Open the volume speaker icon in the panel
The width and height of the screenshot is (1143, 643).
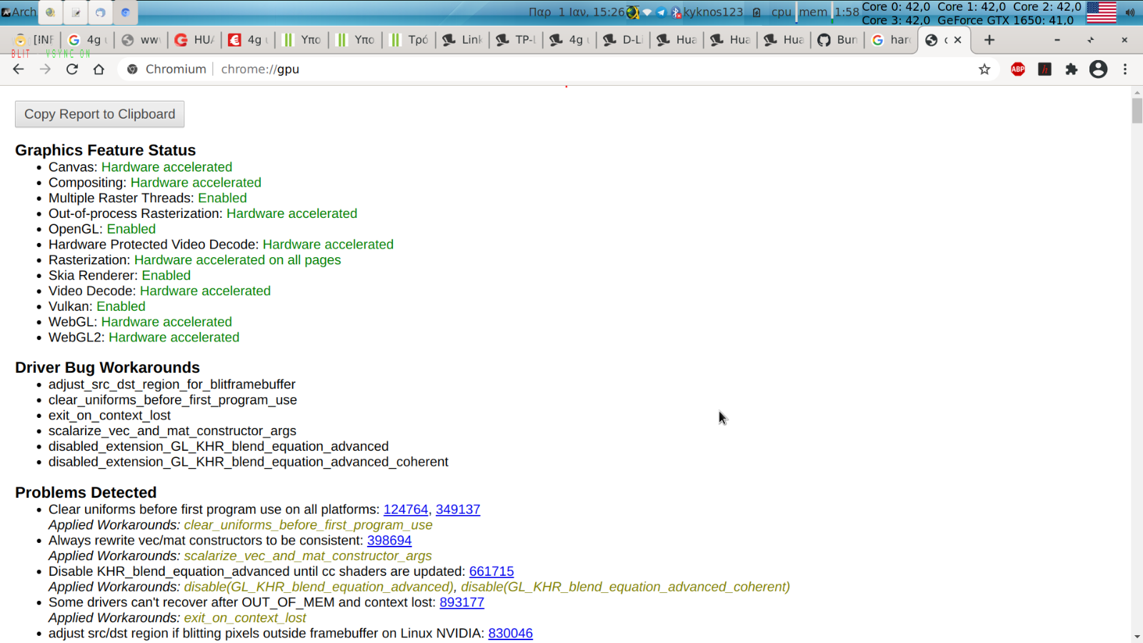point(1130,12)
